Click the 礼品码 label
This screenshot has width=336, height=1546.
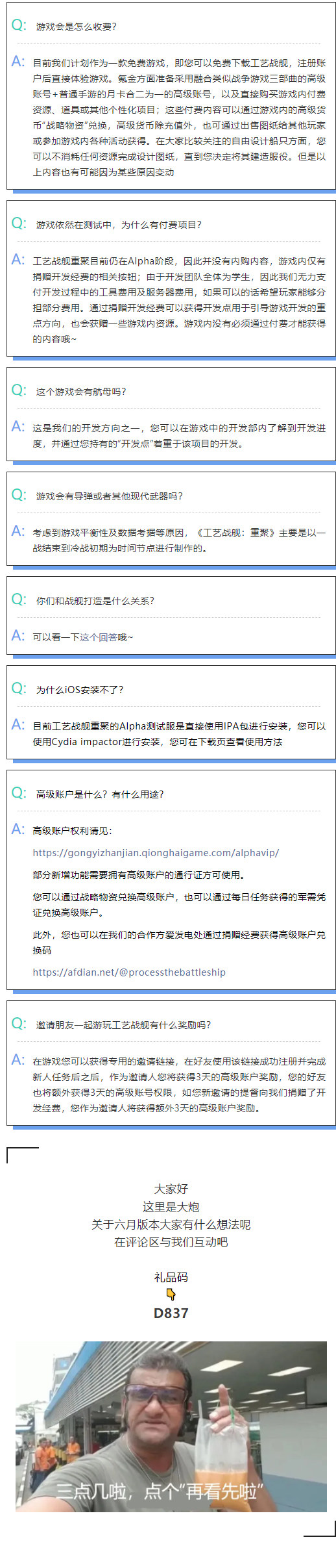coord(171,1277)
